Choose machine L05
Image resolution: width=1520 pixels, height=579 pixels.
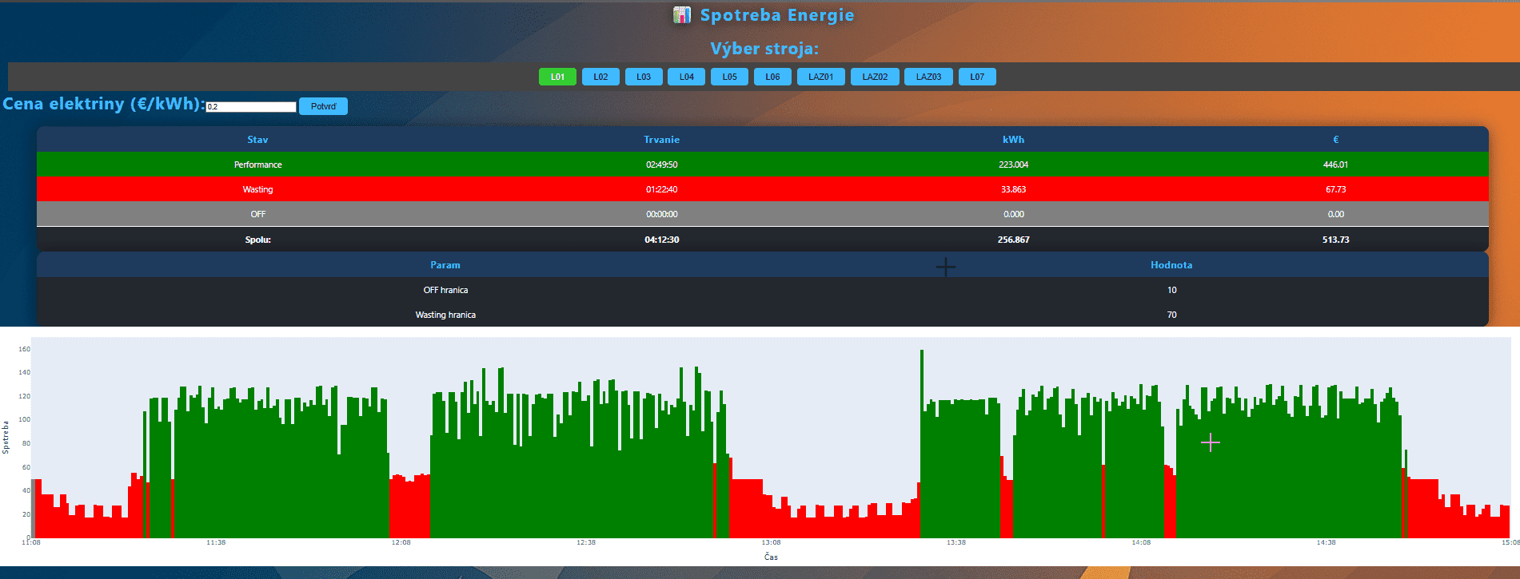[729, 77]
